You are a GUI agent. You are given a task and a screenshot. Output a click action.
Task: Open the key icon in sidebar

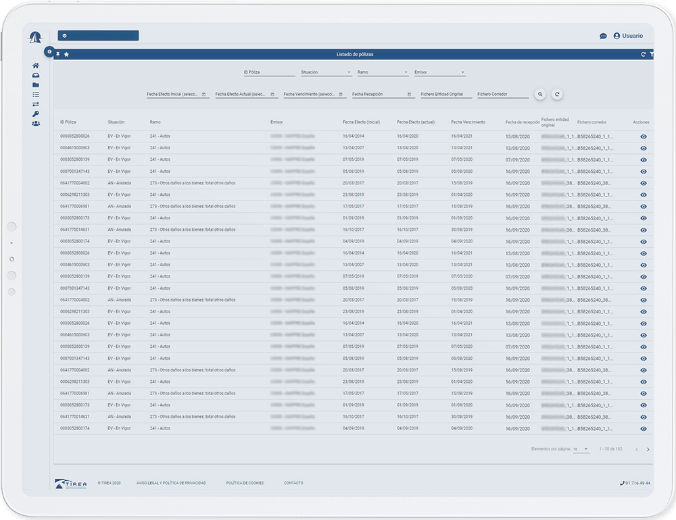(36, 114)
